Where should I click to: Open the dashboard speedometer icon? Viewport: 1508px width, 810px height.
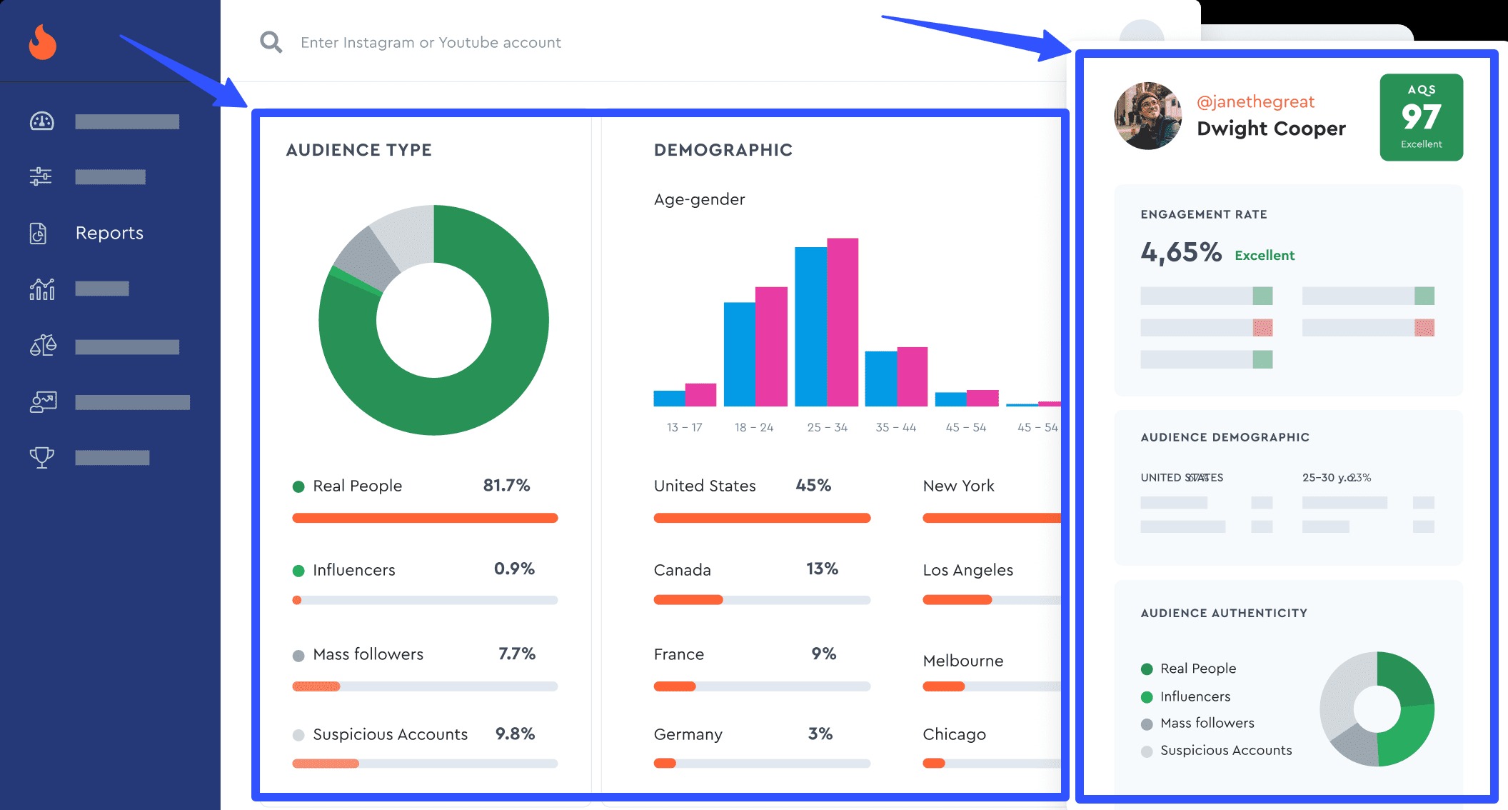41,121
